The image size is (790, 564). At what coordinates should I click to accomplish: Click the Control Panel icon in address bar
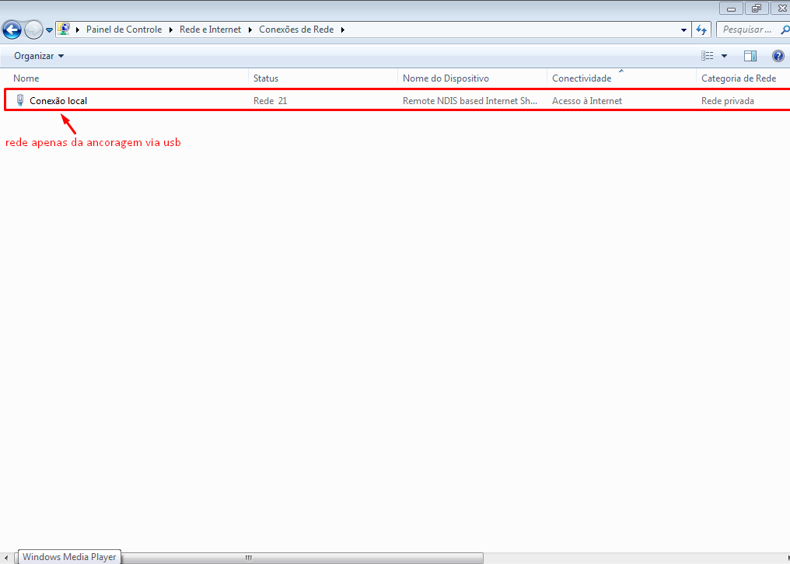click(64, 30)
